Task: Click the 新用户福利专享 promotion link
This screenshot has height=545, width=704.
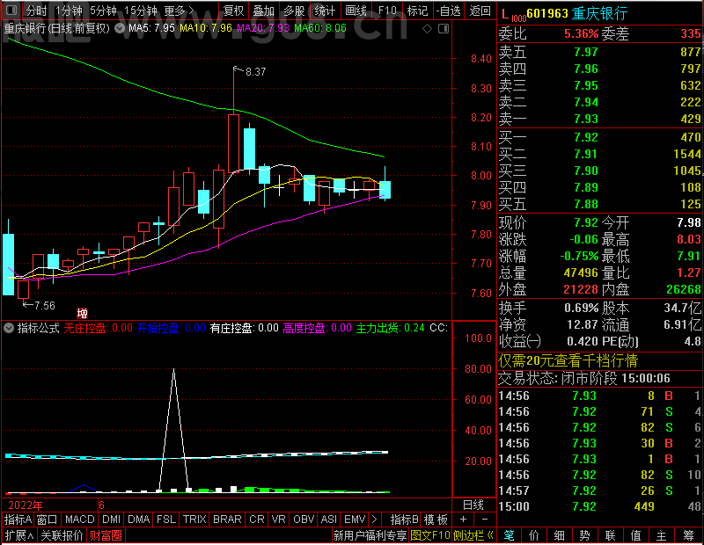Action: click(370, 535)
